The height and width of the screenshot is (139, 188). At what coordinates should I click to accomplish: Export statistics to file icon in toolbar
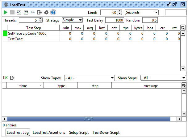pyautogui.click(x=40, y=12)
